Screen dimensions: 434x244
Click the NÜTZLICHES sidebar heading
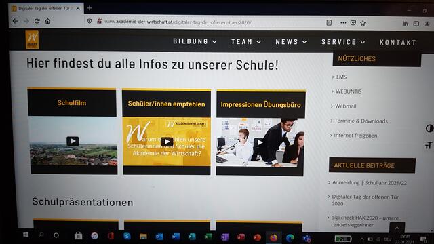357,59
